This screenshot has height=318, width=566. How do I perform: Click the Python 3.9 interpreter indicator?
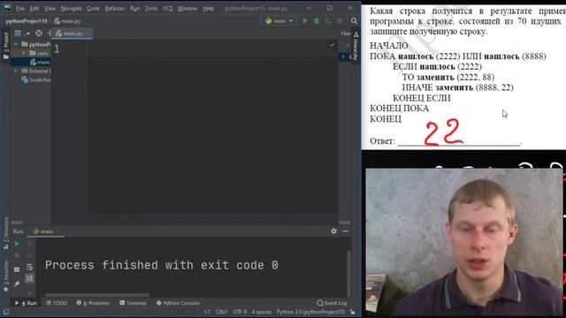[x=310, y=312]
